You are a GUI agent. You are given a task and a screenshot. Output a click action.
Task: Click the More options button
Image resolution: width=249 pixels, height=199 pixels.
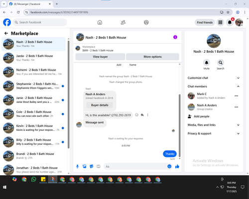tap(152, 57)
